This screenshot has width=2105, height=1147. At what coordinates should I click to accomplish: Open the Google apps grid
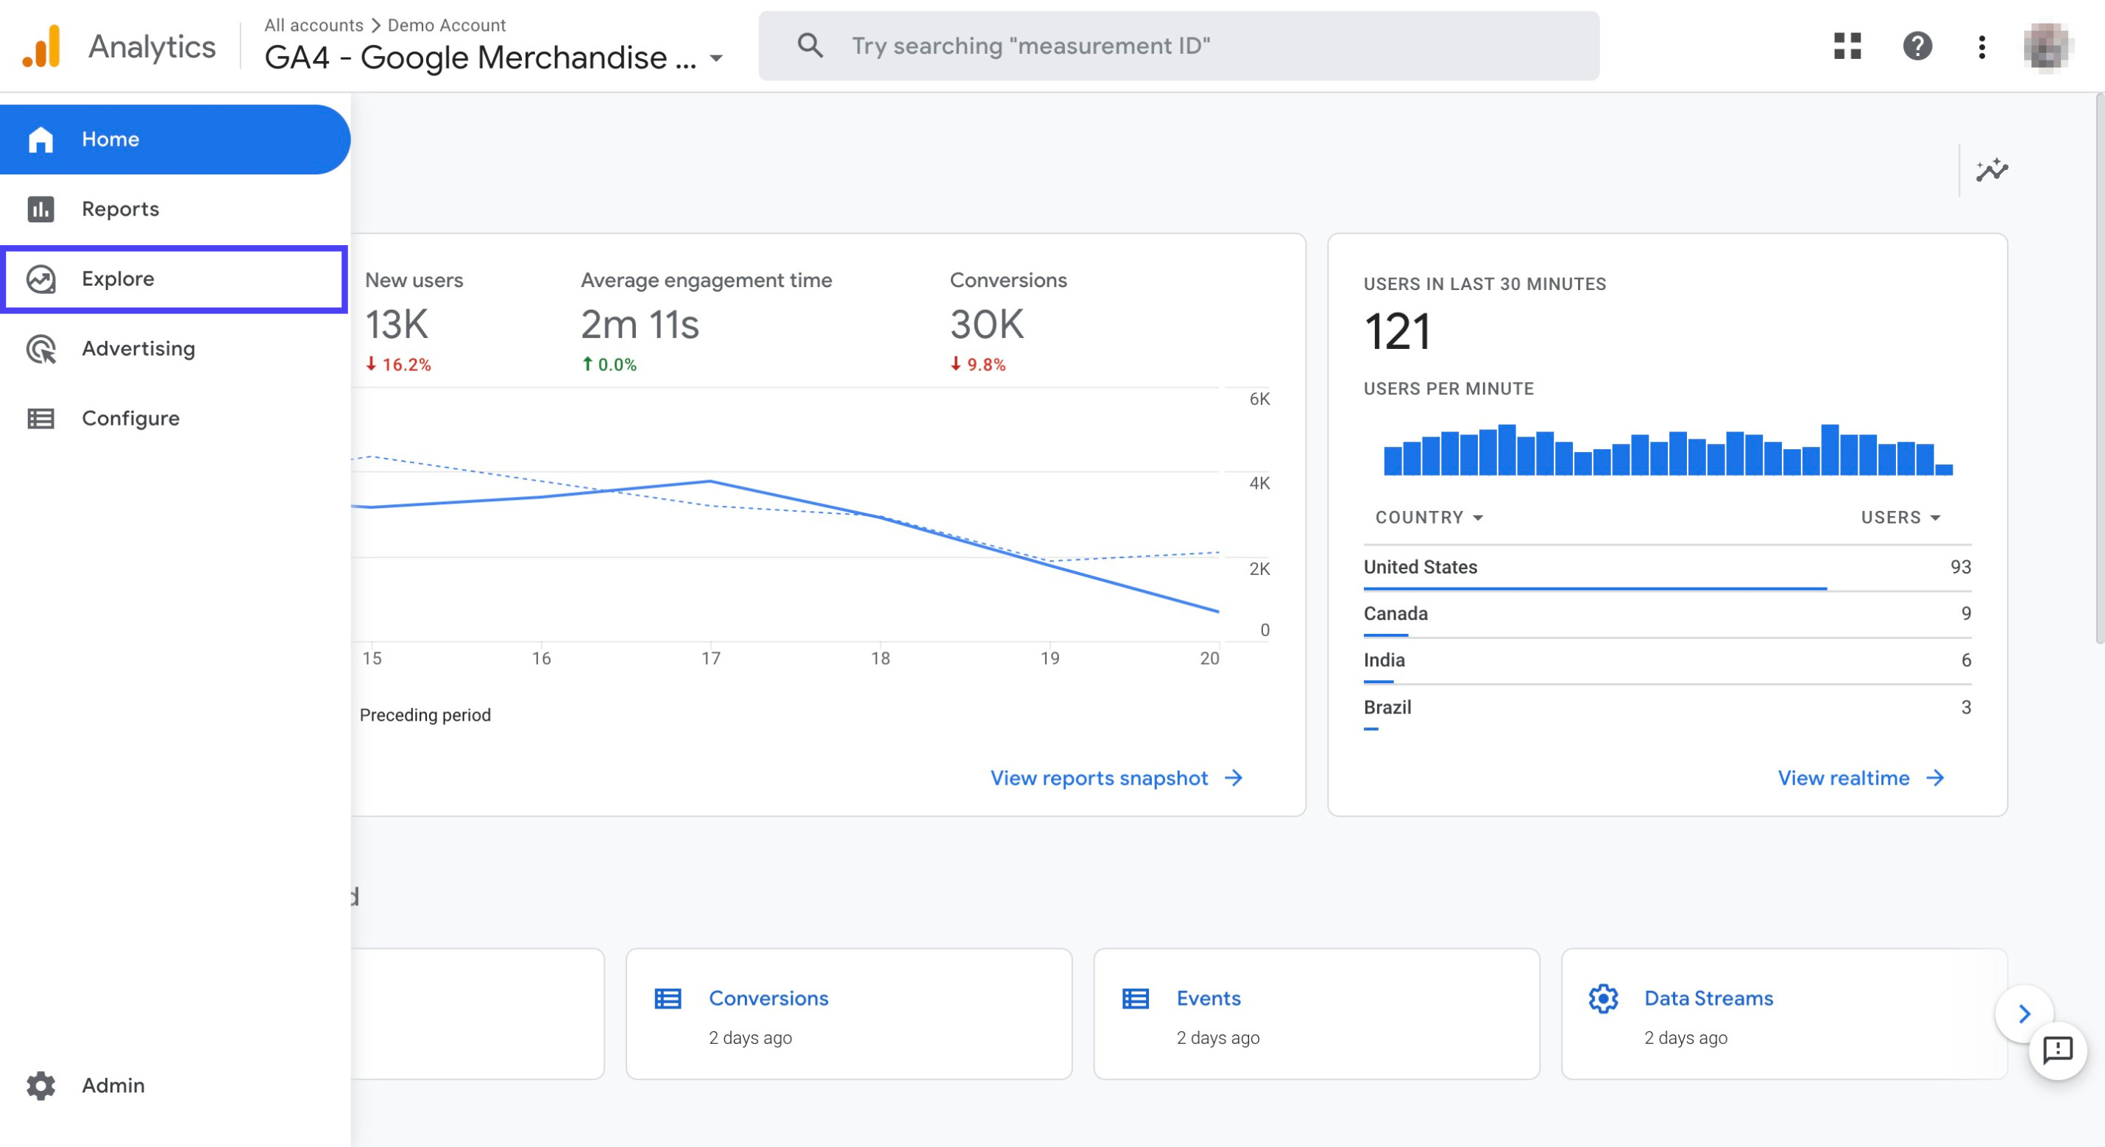(1847, 46)
